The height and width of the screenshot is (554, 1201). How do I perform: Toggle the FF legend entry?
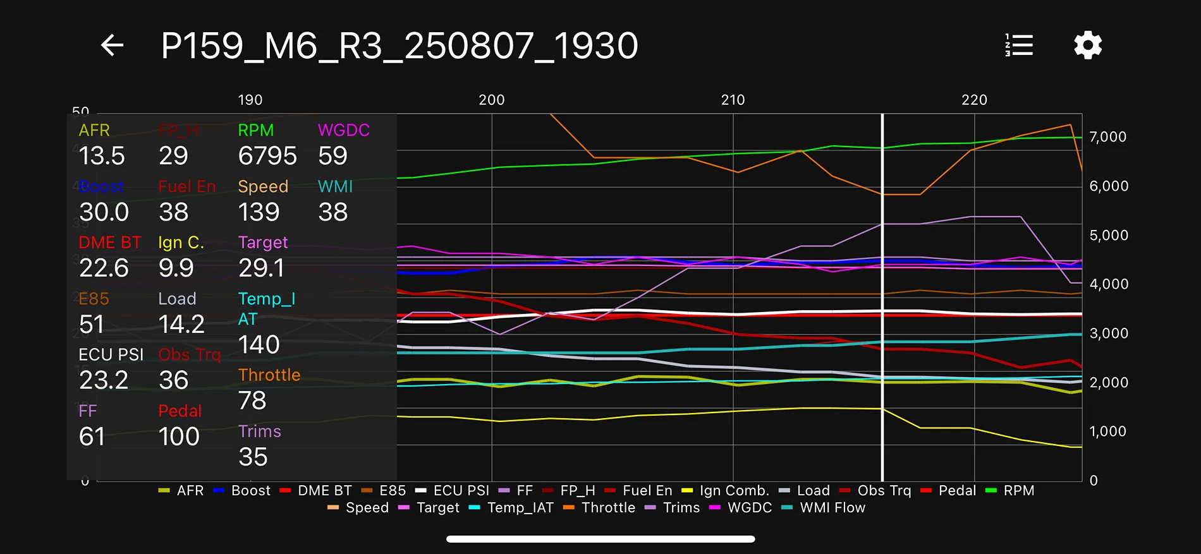(x=516, y=491)
